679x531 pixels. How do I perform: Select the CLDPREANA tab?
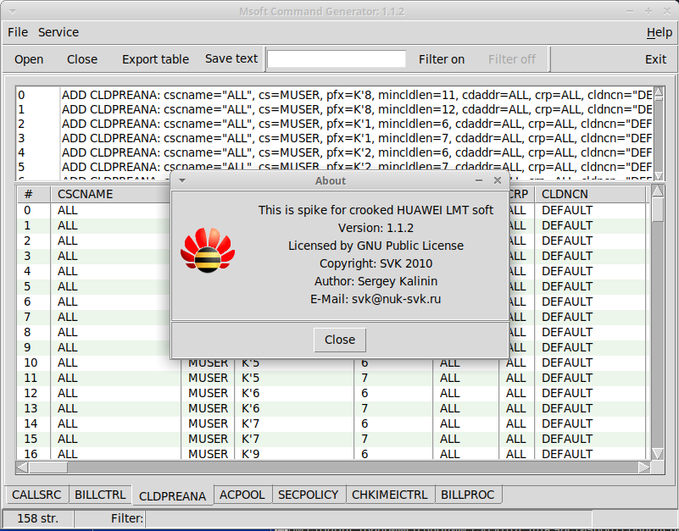pos(172,496)
